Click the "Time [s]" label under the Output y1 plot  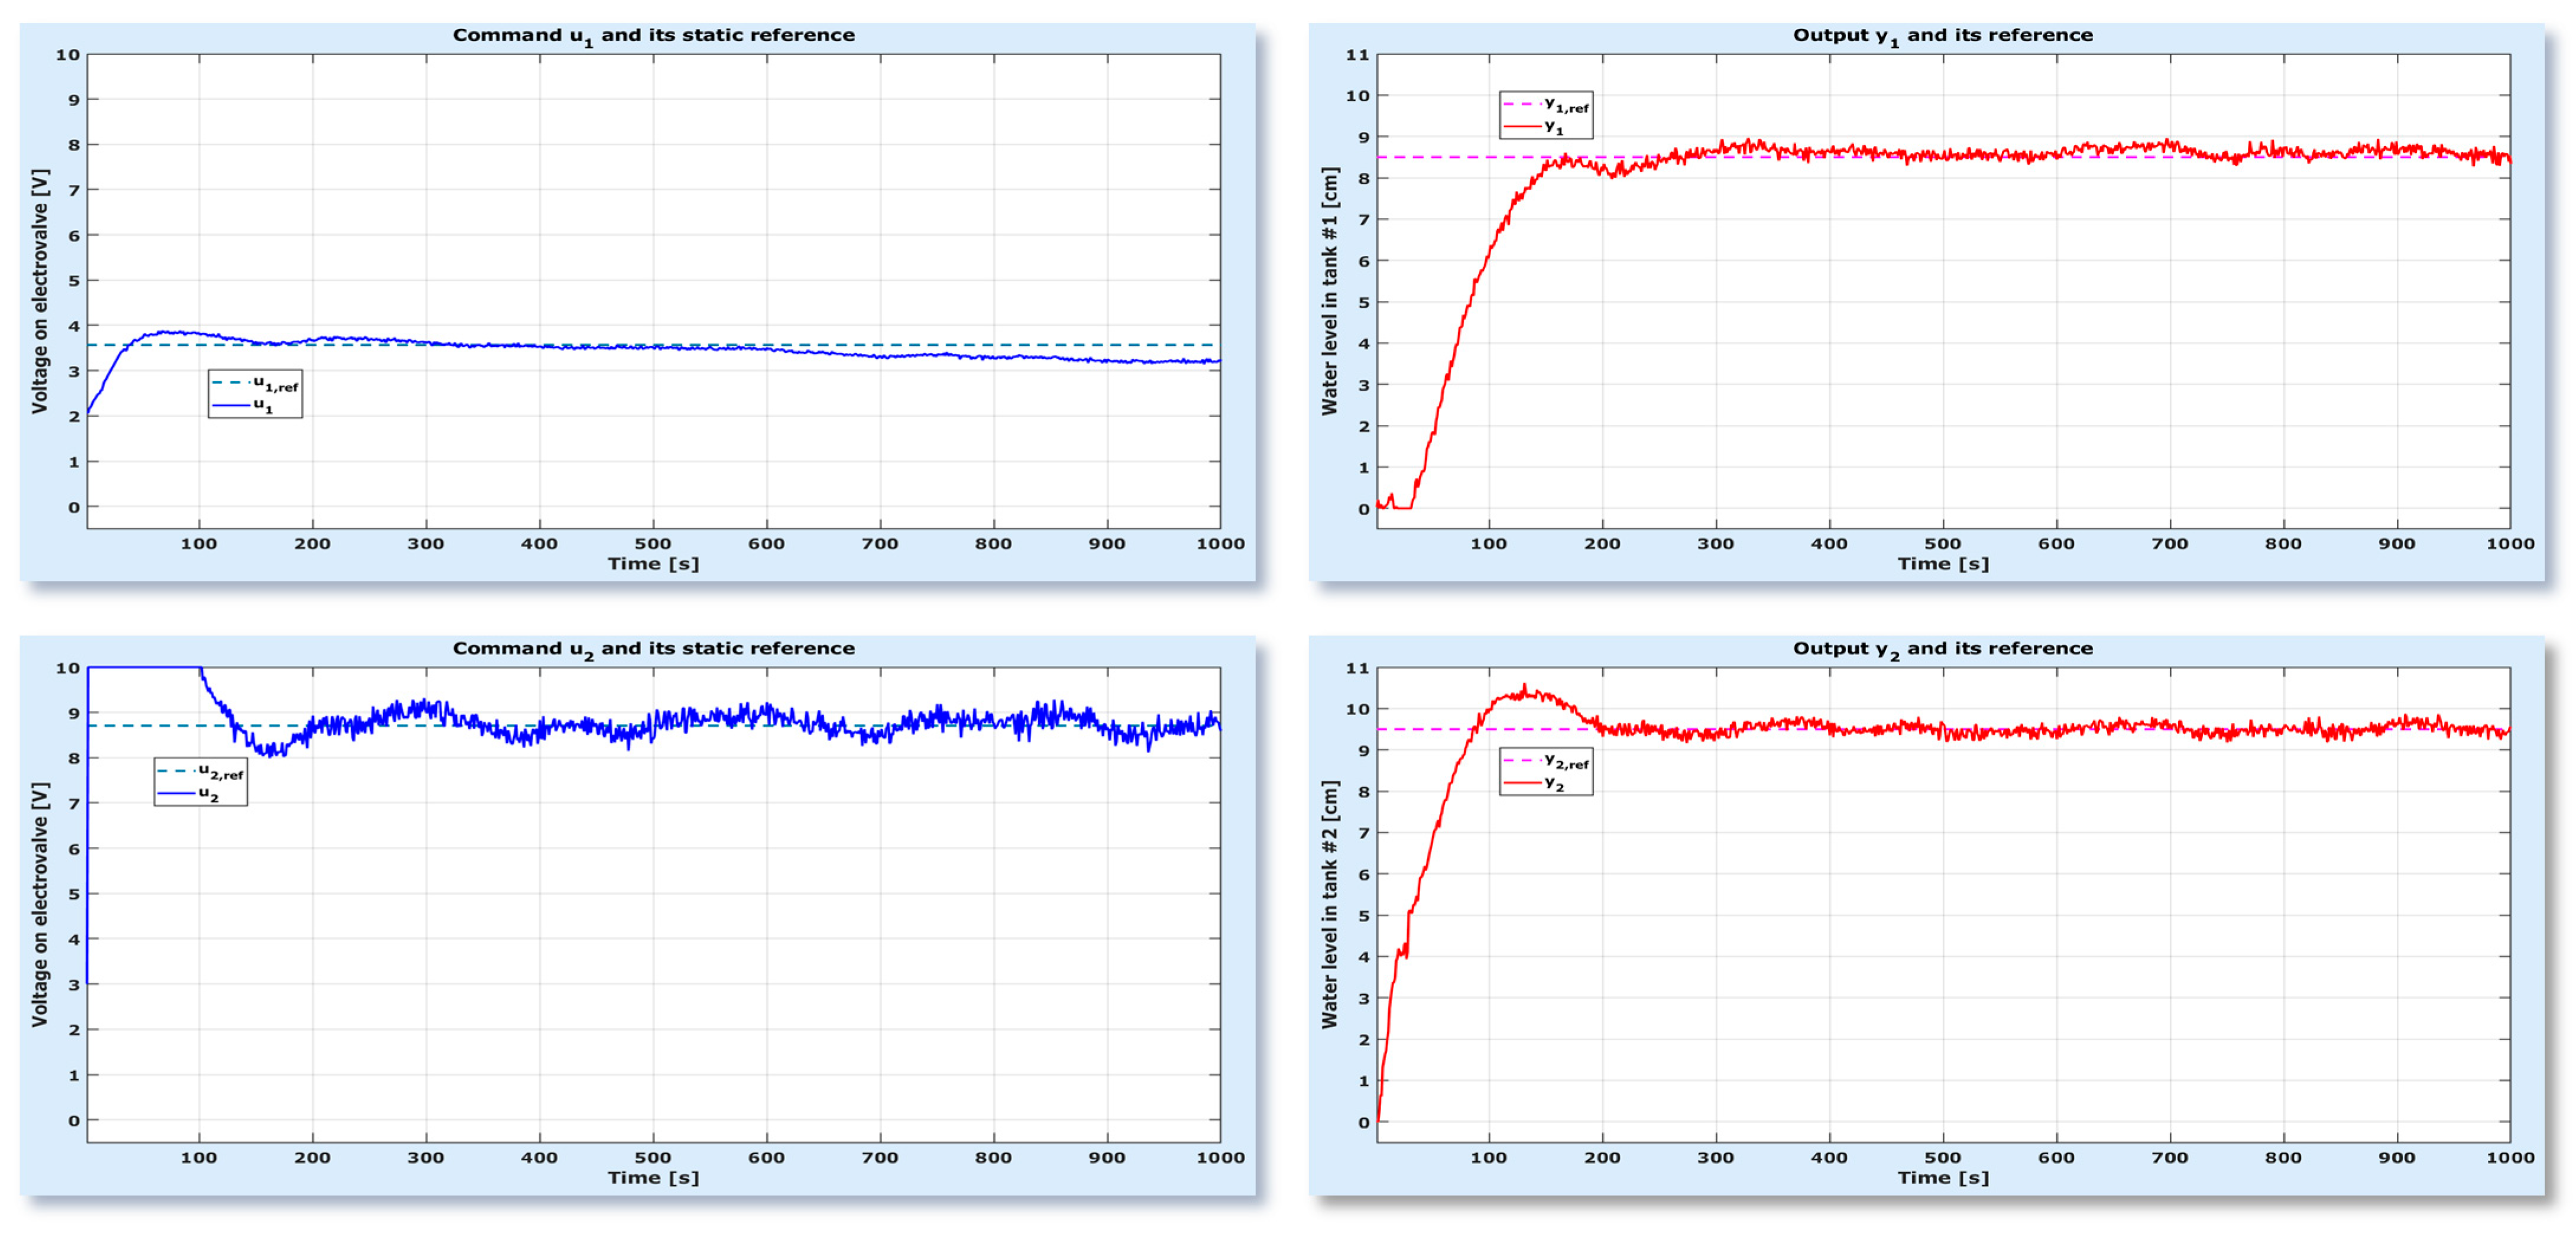coord(1943,564)
